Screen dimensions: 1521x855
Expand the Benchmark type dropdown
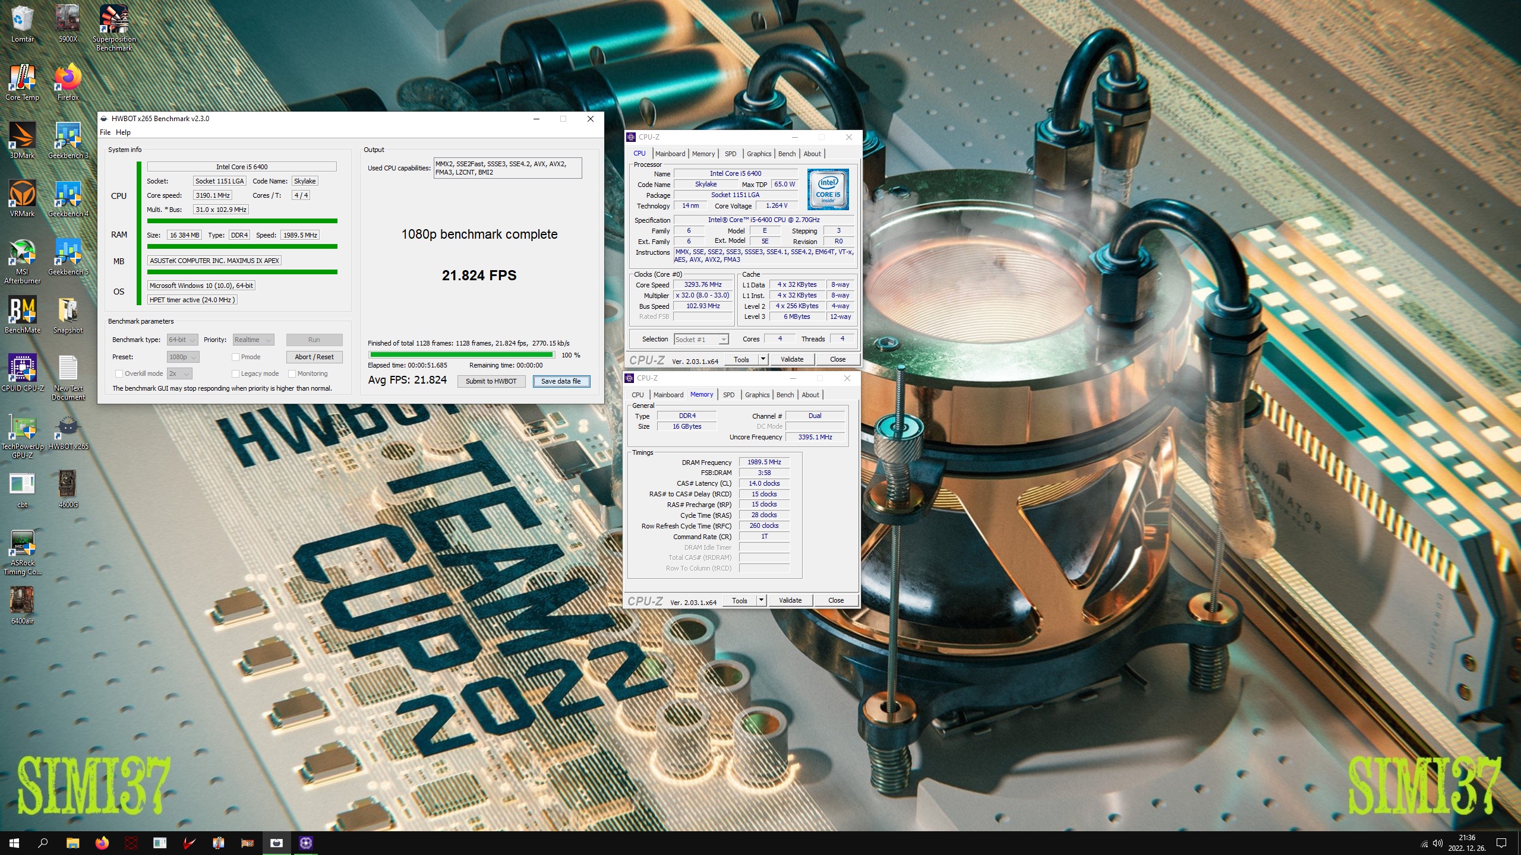click(182, 340)
